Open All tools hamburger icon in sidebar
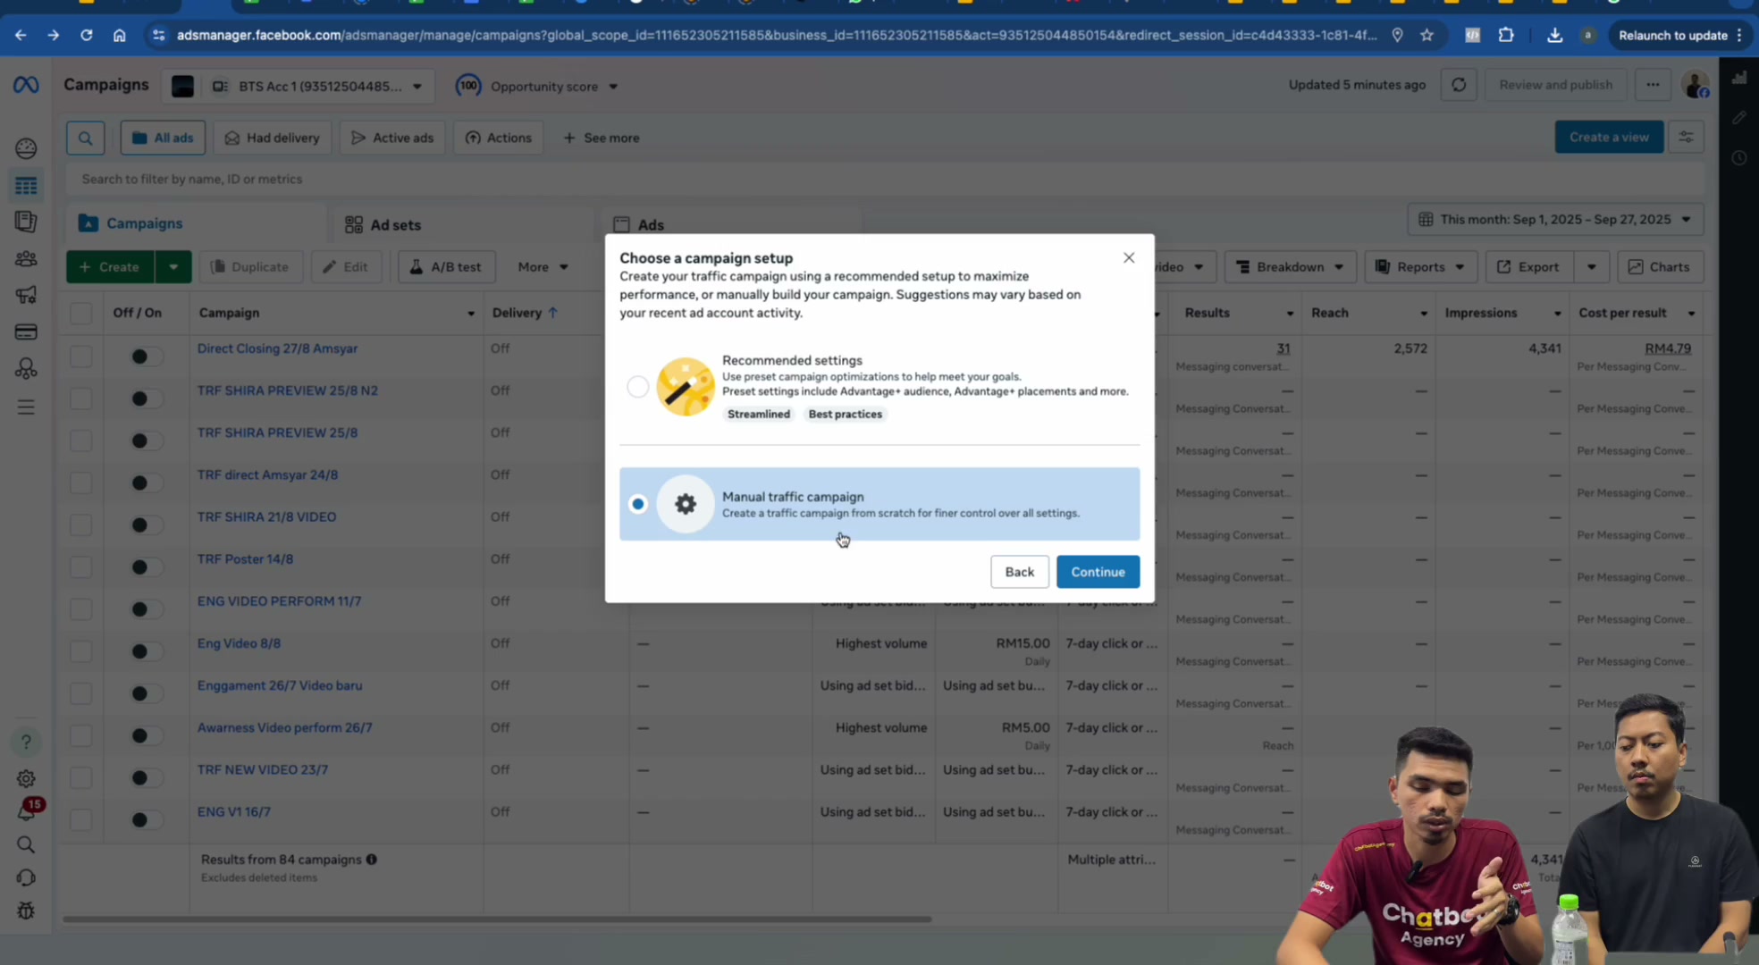This screenshot has height=965, width=1759. (x=26, y=407)
